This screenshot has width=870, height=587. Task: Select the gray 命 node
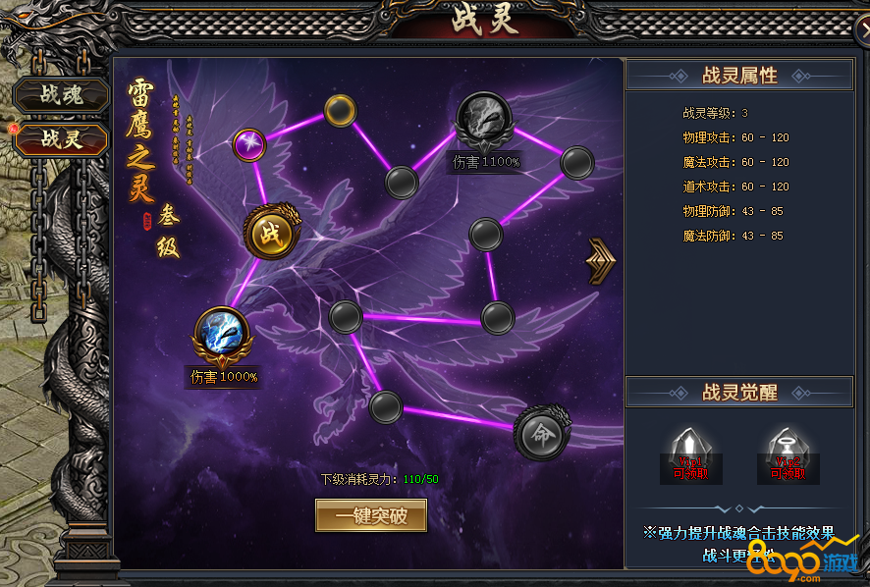[x=541, y=433]
